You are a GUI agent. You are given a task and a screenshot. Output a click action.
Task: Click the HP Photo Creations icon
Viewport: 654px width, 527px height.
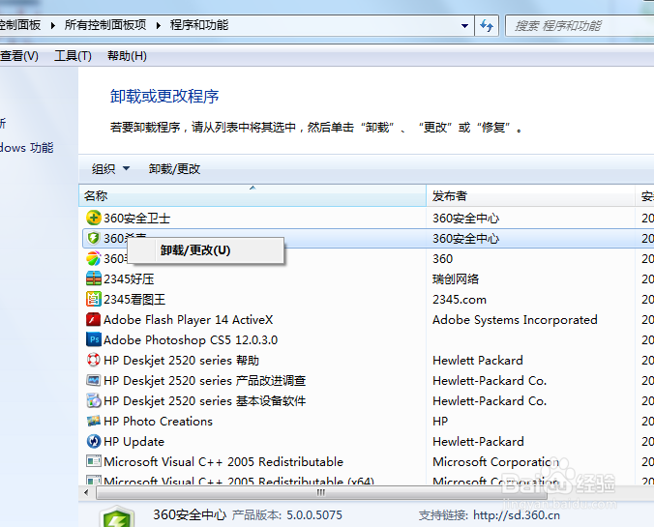pos(94,421)
